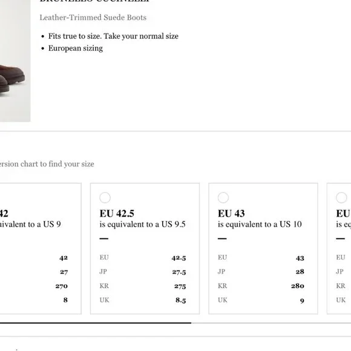Select the EU 42.5 radio button

(x=105, y=198)
